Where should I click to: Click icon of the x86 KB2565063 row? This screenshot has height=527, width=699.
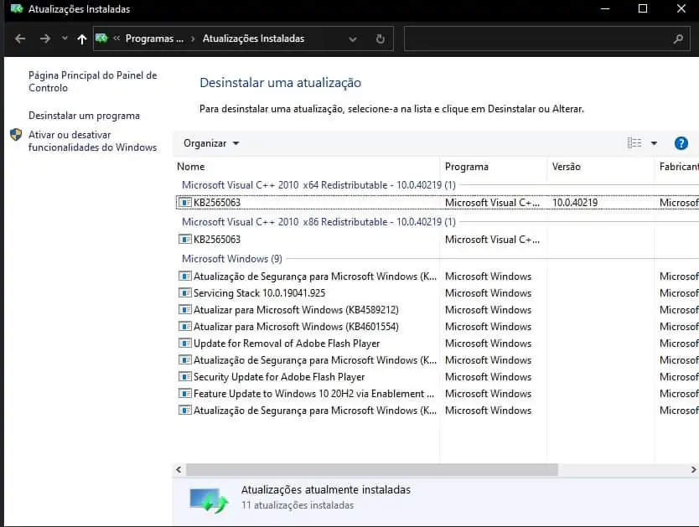pos(185,240)
